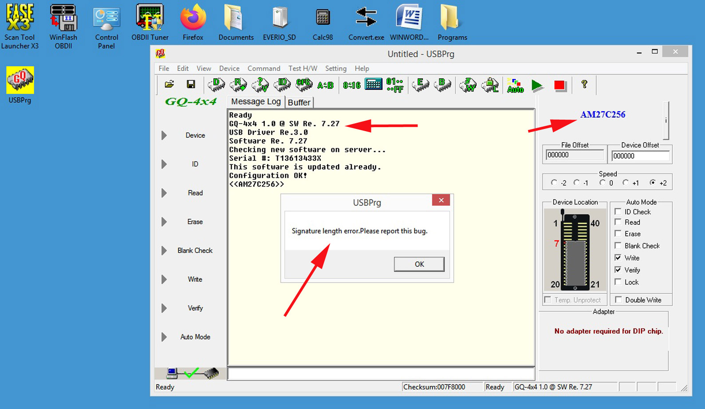Enable the Lock checkbox

(618, 282)
